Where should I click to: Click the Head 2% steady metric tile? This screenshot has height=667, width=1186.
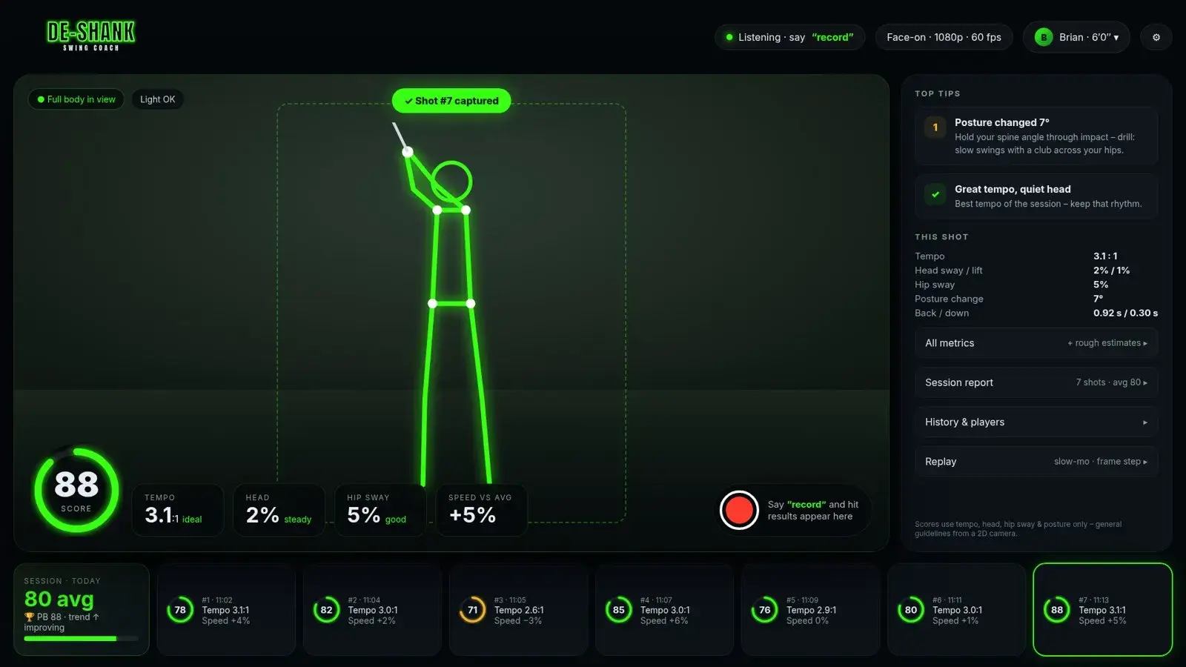point(279,510)
